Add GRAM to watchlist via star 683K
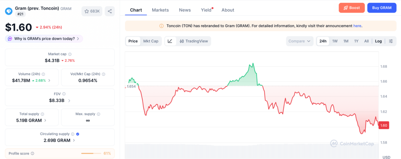This screenshot has height=159, width=401. click(92, 11)
